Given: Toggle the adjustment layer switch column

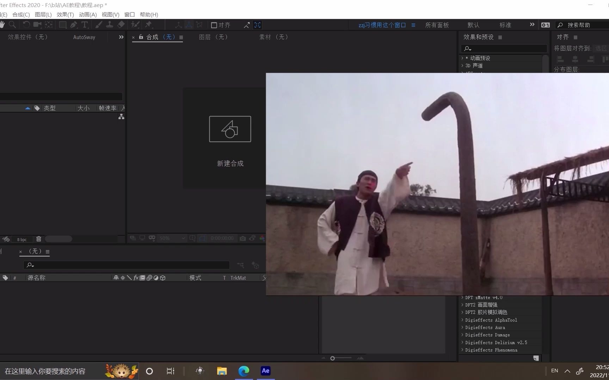Looking at the screenshot, I should click(x=156, y=278).
